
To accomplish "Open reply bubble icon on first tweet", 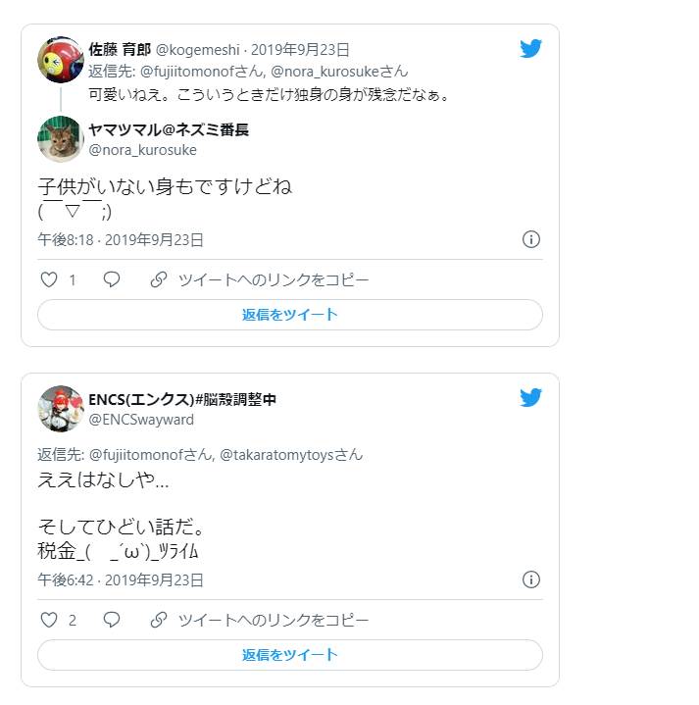I will [x=112, y=279].
